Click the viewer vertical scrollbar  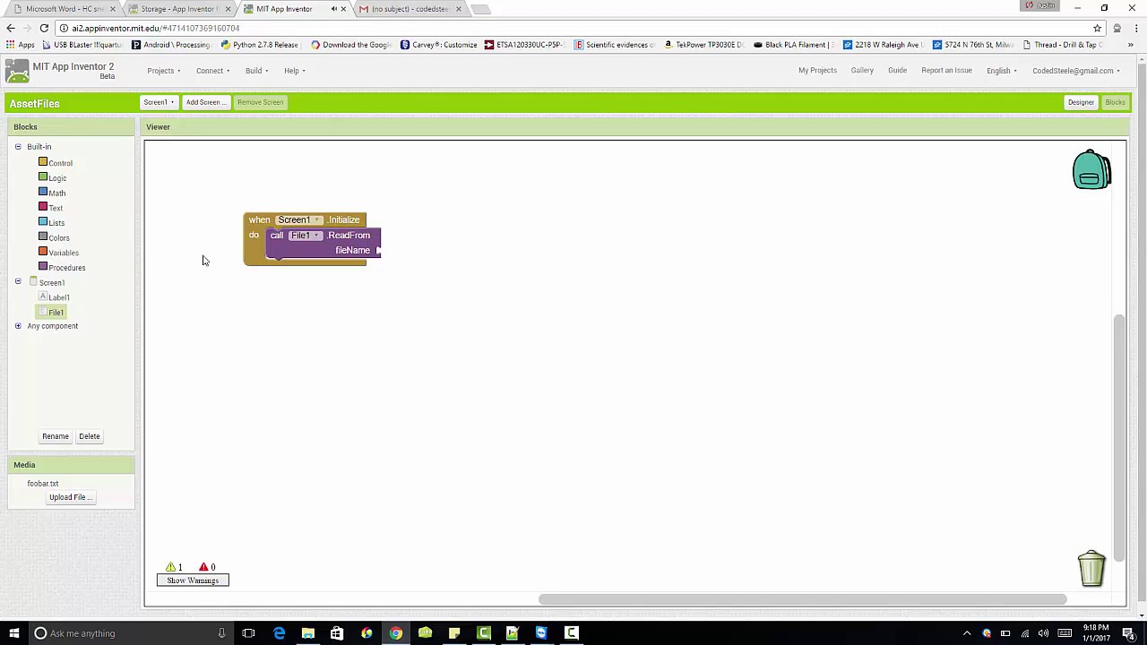pos(1118,439)
